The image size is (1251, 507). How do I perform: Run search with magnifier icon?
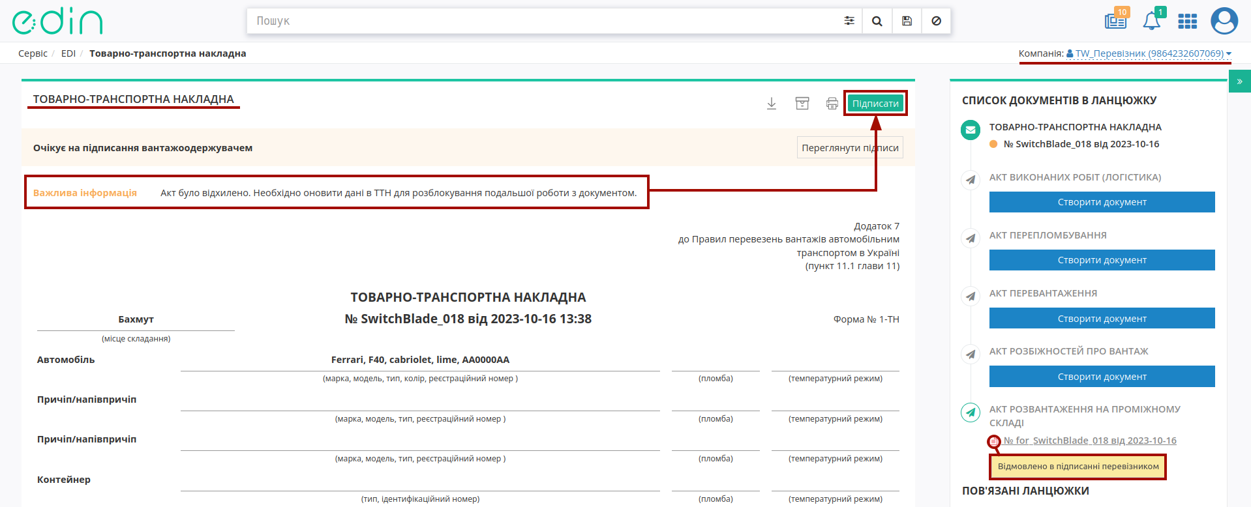pyautogui.click(x=877, y=21)
